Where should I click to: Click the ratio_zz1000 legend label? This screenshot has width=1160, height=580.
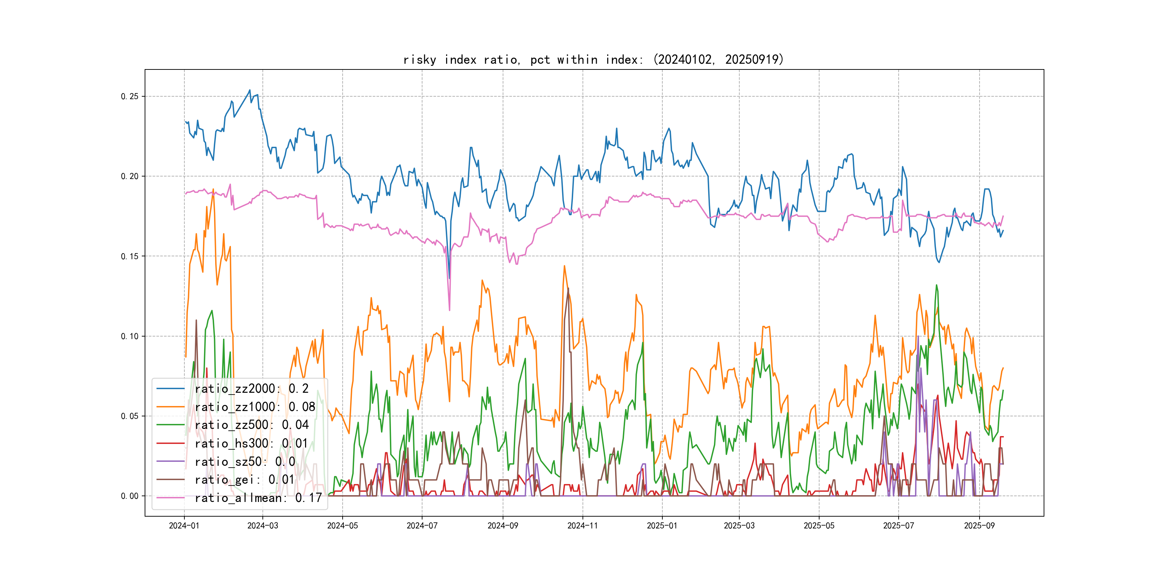coord(255,407)
